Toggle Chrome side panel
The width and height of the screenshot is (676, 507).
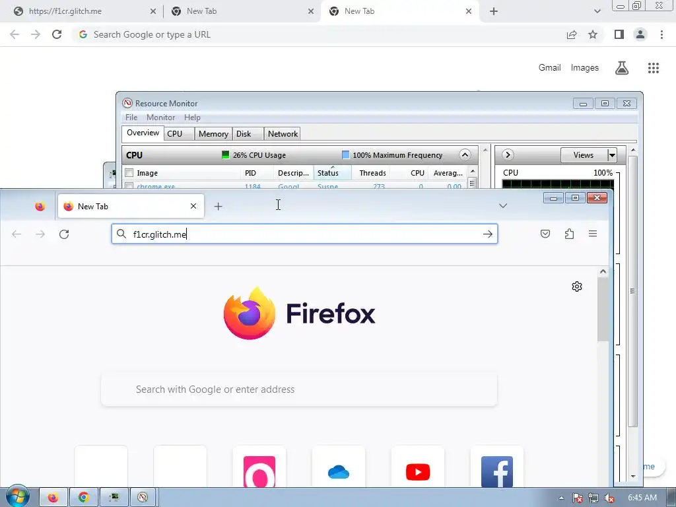point(619,34)
